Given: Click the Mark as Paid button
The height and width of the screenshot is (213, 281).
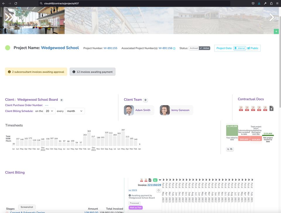Looking at the screenshot, I should [135, 207].
